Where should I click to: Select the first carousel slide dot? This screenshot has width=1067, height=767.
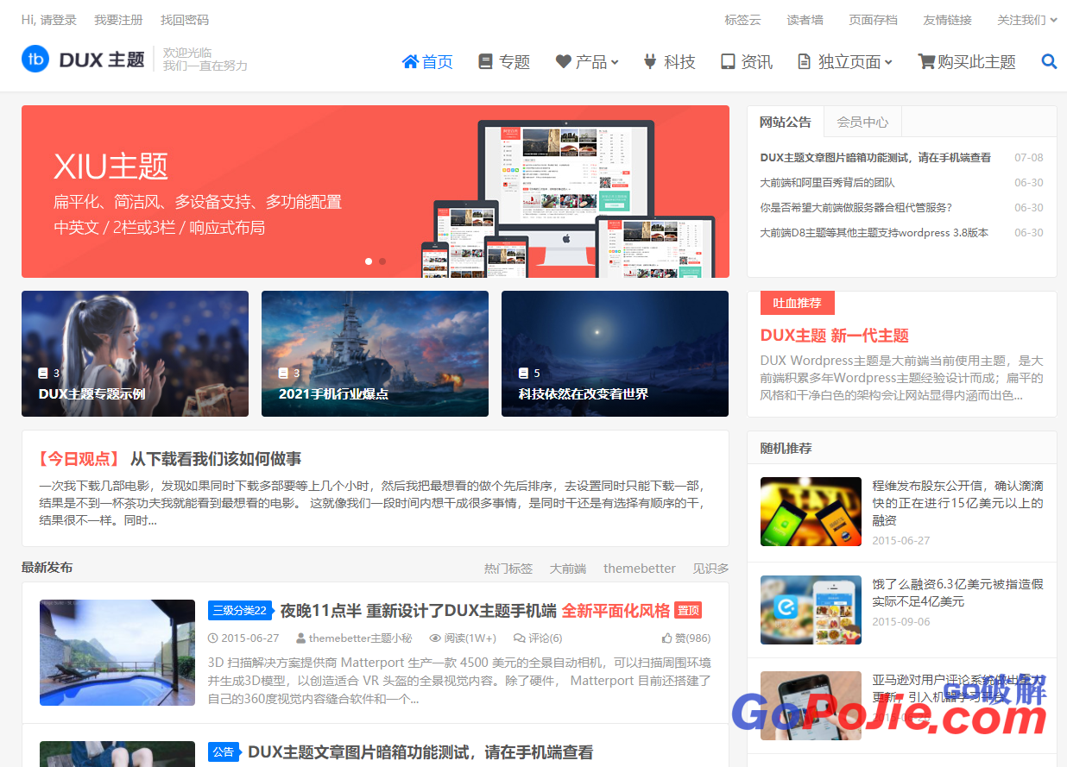(x=369, y=261)
